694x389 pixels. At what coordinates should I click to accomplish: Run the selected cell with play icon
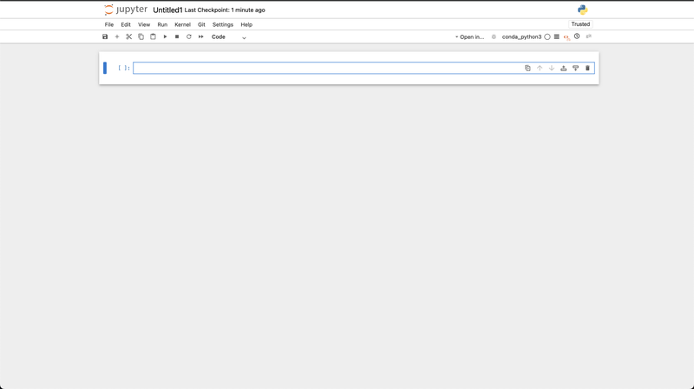pos(165,36)
